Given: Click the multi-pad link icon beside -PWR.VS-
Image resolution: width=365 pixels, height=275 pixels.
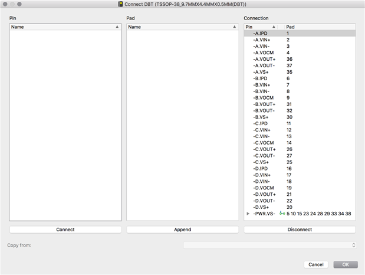Looking at the screenshot, I should point(282,213).
